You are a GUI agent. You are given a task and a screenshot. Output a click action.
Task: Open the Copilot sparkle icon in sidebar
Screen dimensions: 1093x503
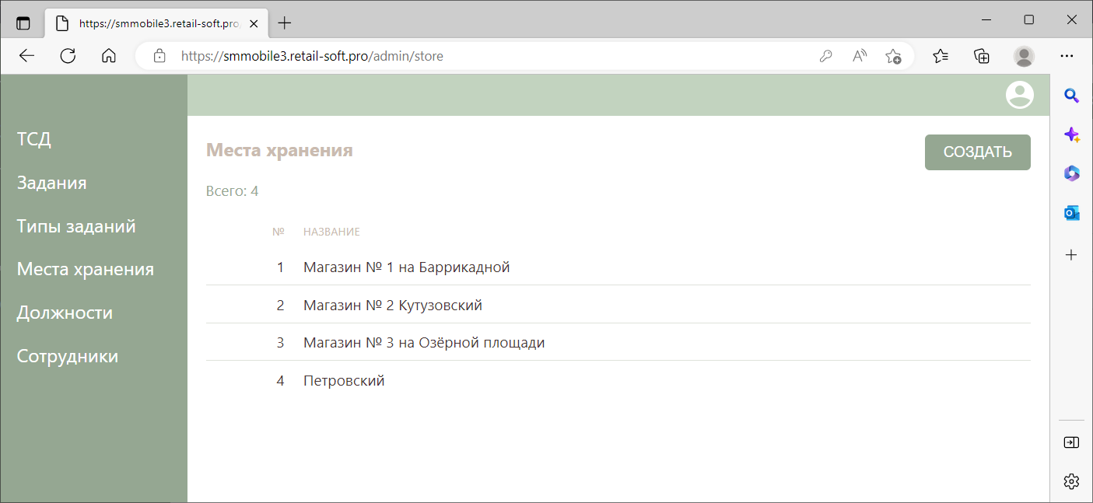(1071, 134)
